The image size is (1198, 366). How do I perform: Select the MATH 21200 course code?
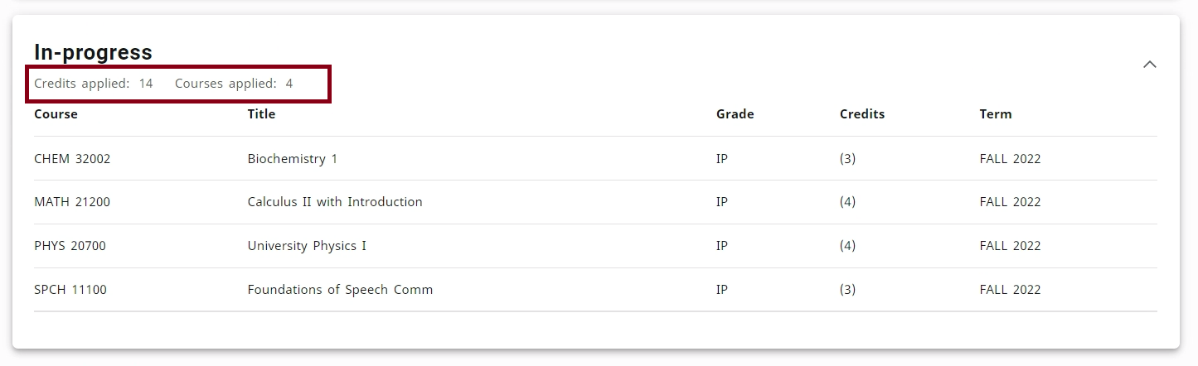coord(72,202)
